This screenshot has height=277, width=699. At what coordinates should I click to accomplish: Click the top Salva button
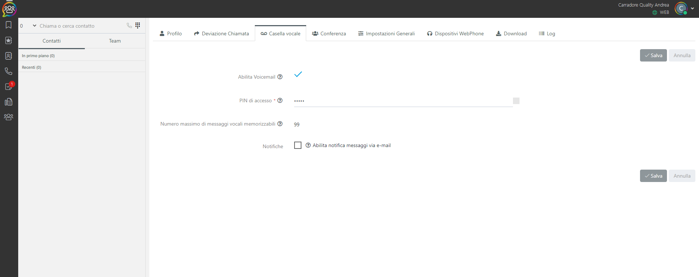coord(653,55)
